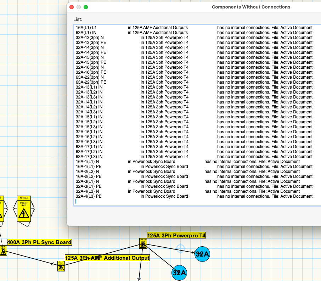Click the 32A-4(L3) PE last list entry
The width and height of the screenshot is (321, 281).
pyautogui.click(x=89, y=196)
